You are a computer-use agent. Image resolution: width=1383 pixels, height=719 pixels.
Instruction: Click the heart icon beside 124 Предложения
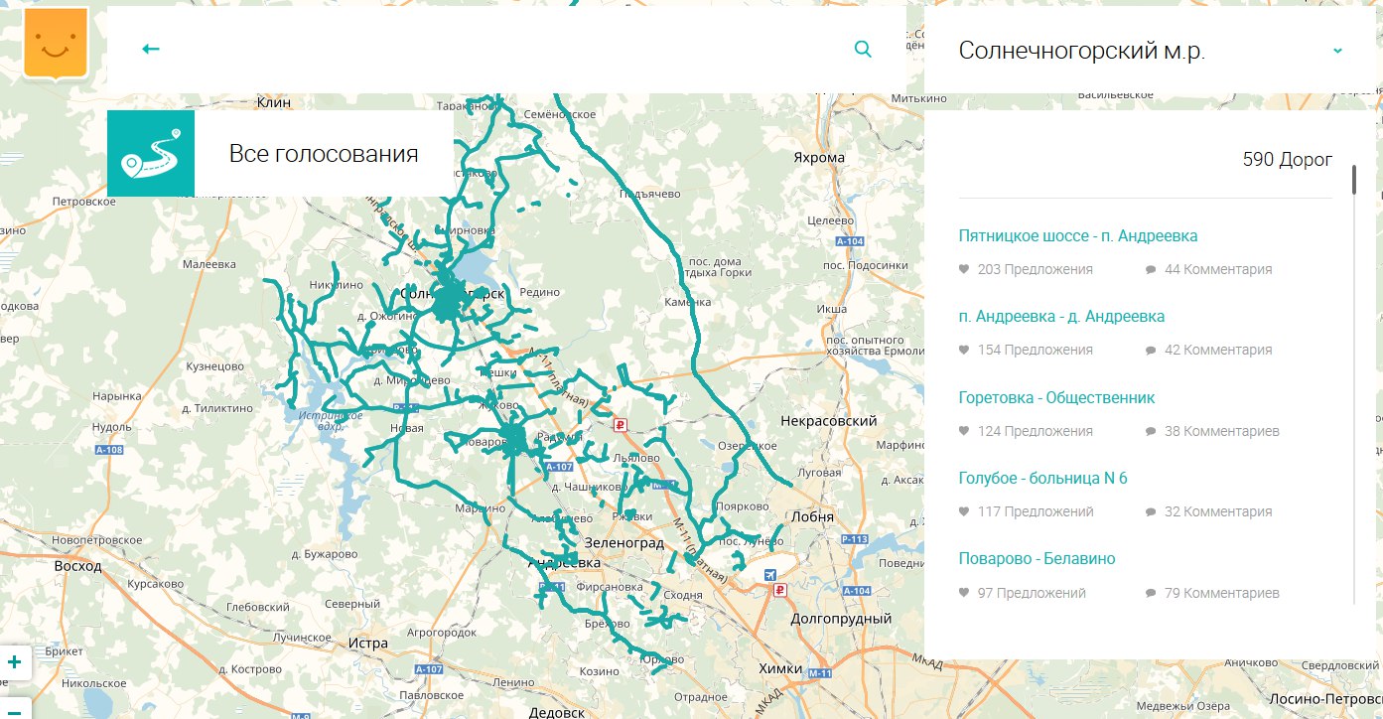pyautogui.click(x=963, y=430)
